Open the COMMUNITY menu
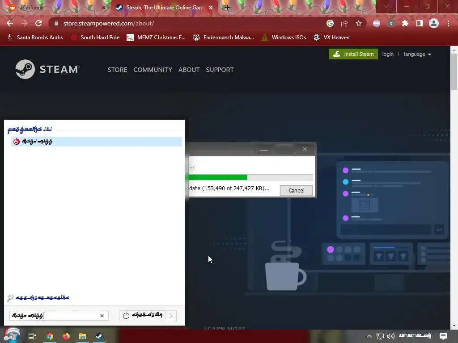Image resolution: width=458 pixels, height=343 pixels. point(153,70)
